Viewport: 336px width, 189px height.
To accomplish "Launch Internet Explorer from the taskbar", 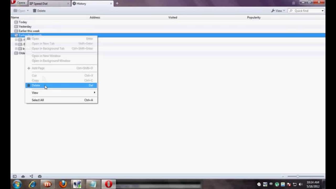I will (33, 184).
